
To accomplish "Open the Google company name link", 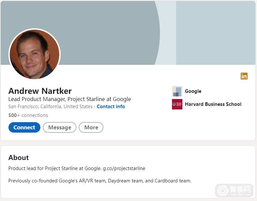I will pyautogui.click(x=193, y=91).
